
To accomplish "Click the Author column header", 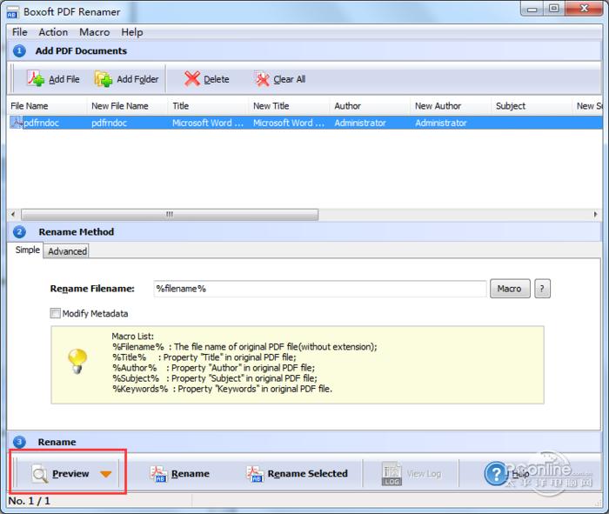I will pyautogui.click(x=370, y=106).
